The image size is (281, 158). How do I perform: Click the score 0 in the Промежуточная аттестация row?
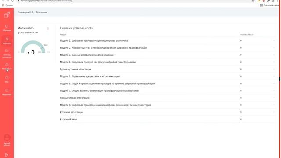point(241,69)
